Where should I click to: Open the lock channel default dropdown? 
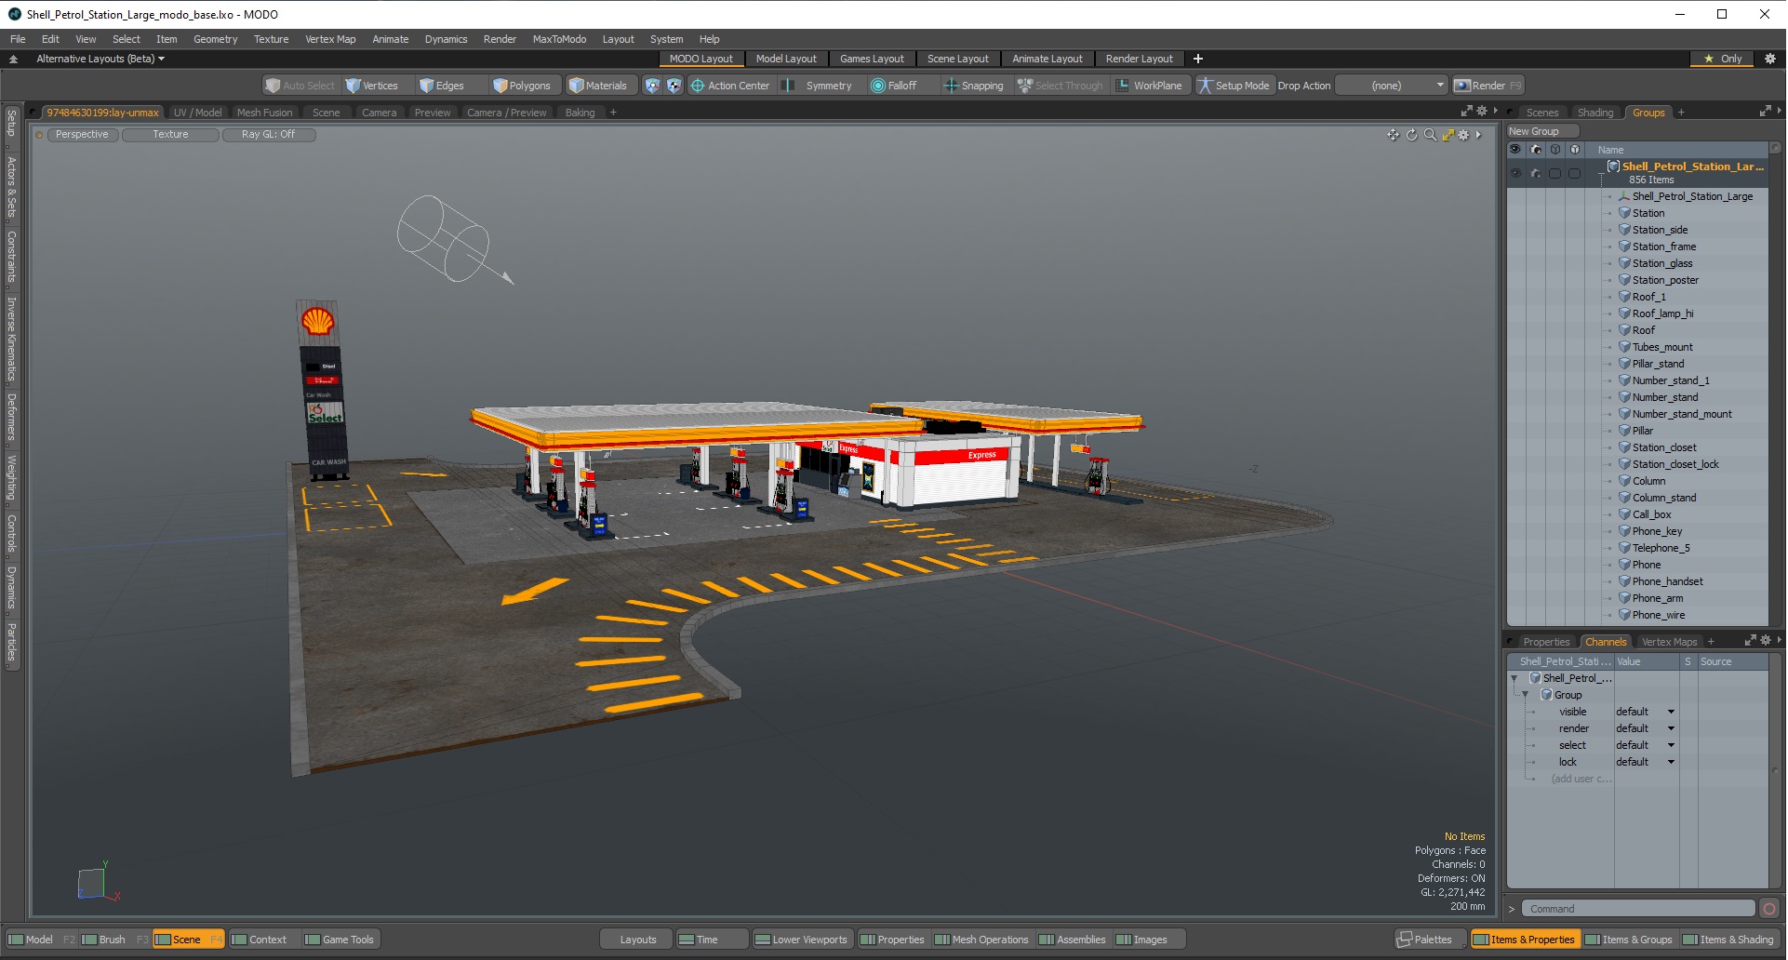(1645, 762)
